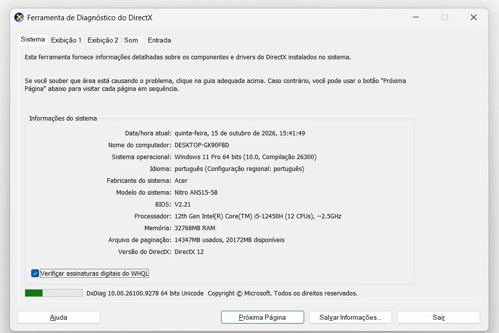Minimize the DirectX diagnostic window
The width and height of the screenshot is (499, 333).
[x=415, y=17]
